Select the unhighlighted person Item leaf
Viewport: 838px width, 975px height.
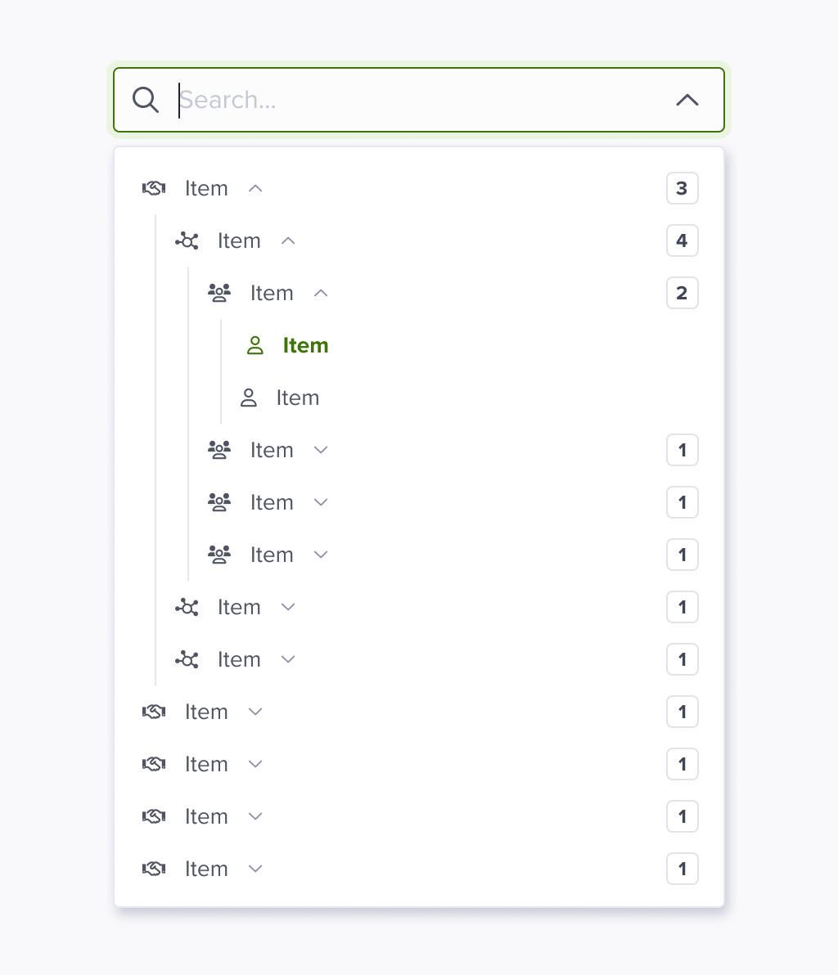pos(297,398)
